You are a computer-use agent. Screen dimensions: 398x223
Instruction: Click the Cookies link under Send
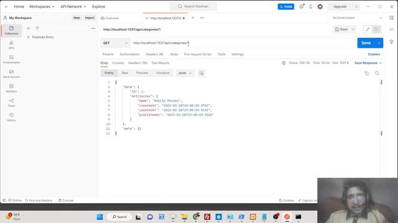(x=374, y=55)
